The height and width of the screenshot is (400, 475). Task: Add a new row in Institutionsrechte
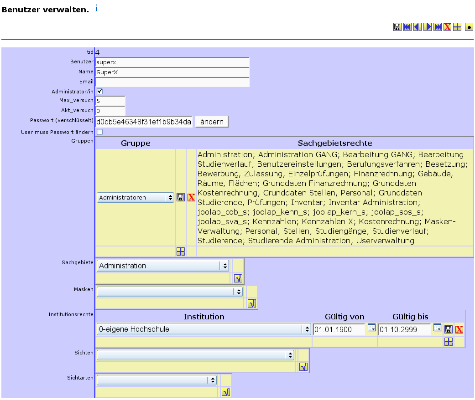(x=449, y=342)
